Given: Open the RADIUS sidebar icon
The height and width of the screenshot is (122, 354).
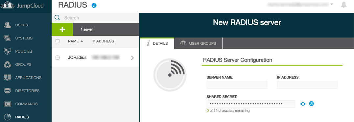Looking at the screenshot, I should 8,117.
